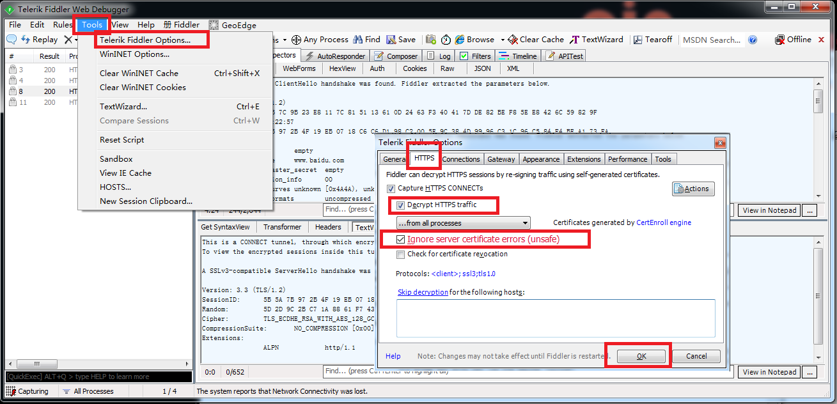This screenshot has width=837, height=404.
Task: Switch to the AutoResponder tab
Action: tap(335, 56)
